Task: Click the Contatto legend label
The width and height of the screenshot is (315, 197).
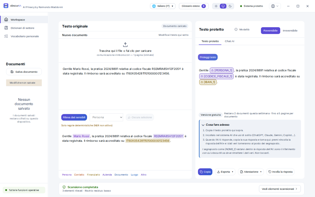Action: (79, 175)
